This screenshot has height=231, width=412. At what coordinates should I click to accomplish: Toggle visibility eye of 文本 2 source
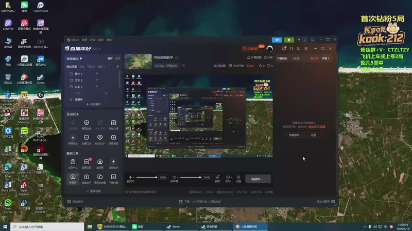(x=97, y=80)
